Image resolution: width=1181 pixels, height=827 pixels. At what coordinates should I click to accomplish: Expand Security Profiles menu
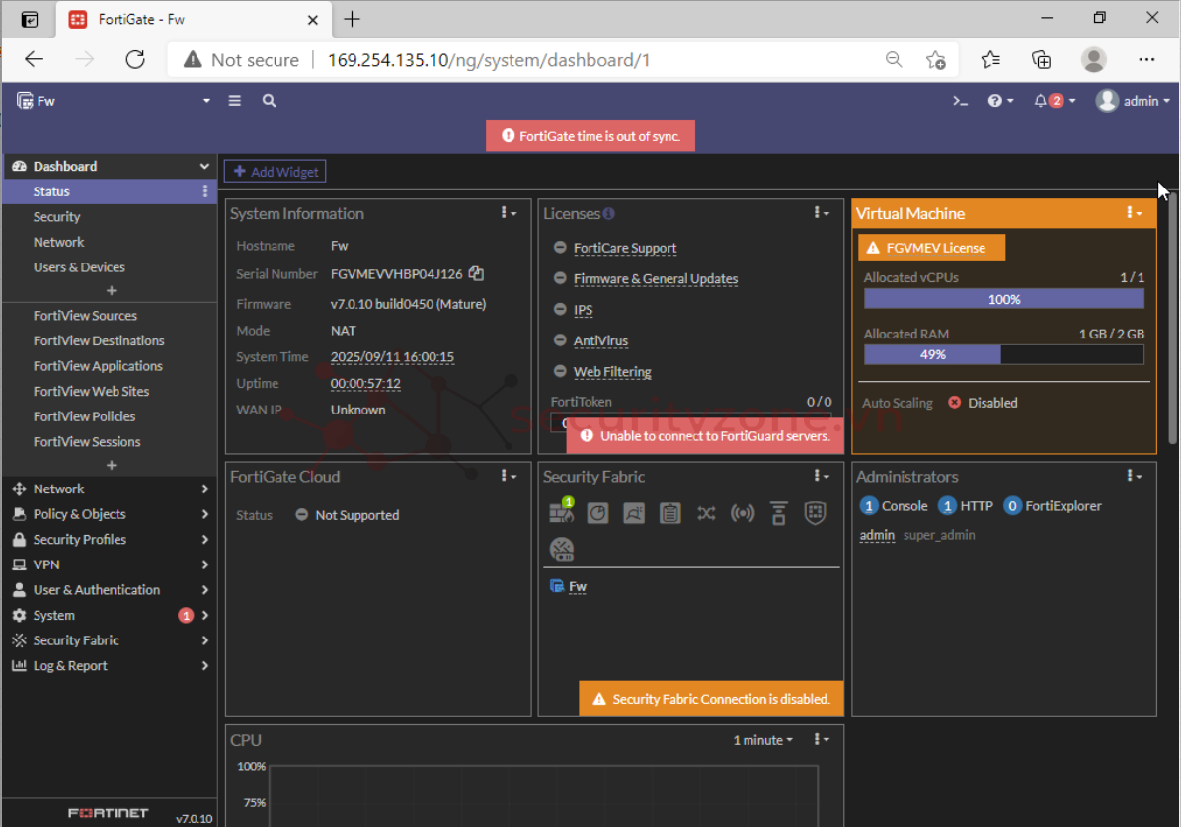coord(110,540)
